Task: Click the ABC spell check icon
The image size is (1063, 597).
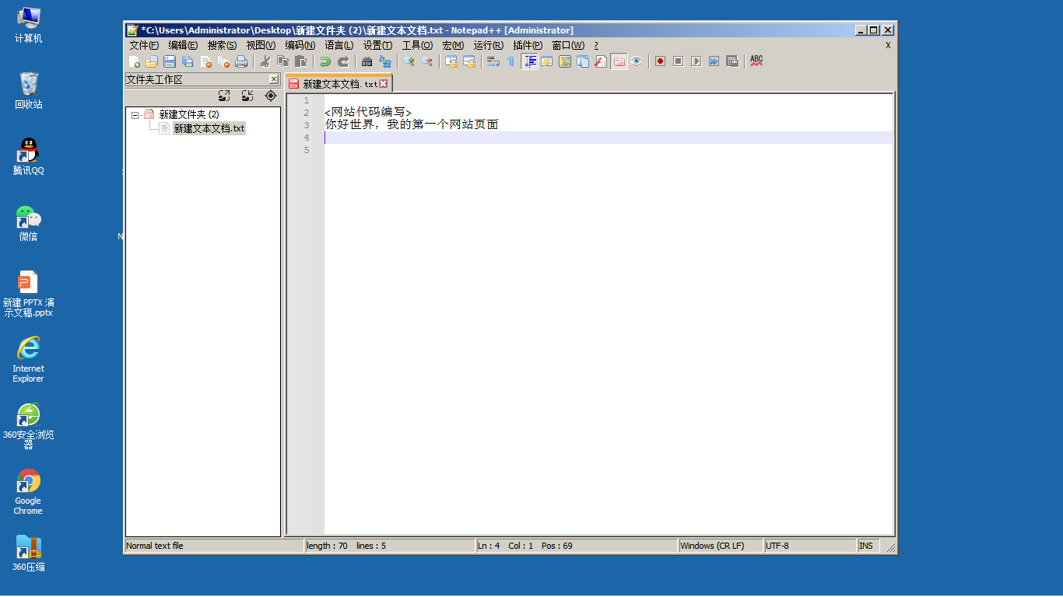Action: pyautogui.click(x=756, y=61)
